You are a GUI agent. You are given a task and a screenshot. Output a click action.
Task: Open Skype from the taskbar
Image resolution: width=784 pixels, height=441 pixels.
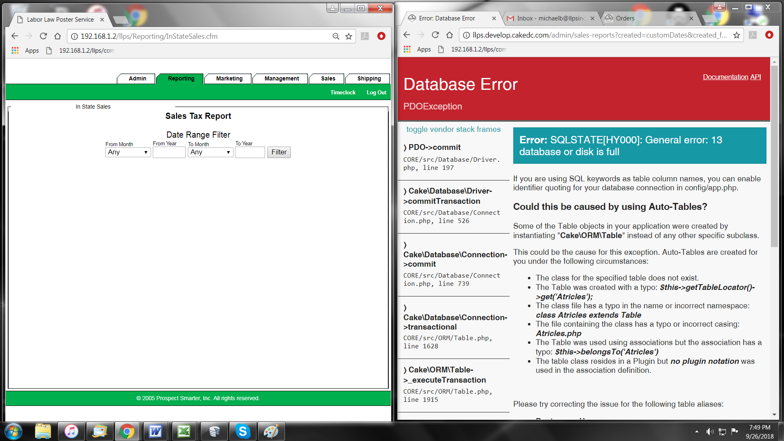point(243,431)
